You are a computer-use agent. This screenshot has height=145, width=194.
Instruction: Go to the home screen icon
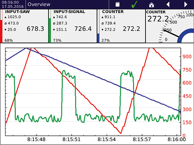click(x=151, y=5)
